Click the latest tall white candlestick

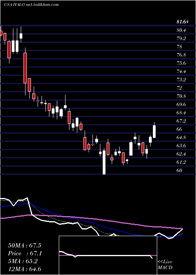coord(154,132)
